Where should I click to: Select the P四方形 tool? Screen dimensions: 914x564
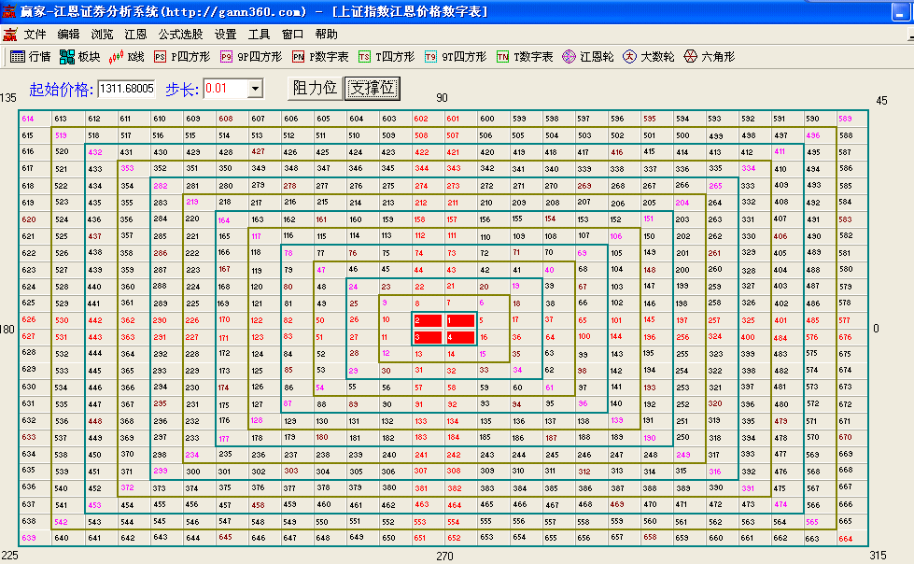coord(182,57)
